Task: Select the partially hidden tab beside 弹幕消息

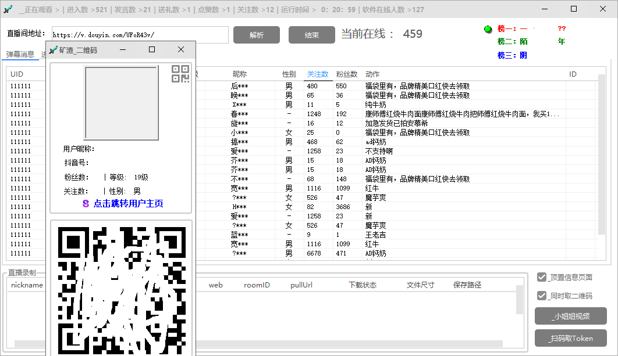Action: (x=42, y=54)
